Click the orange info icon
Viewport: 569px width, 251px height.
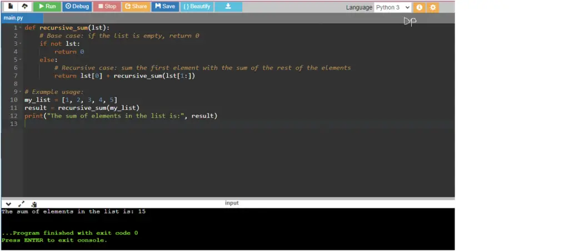click(x=419, y=7)
